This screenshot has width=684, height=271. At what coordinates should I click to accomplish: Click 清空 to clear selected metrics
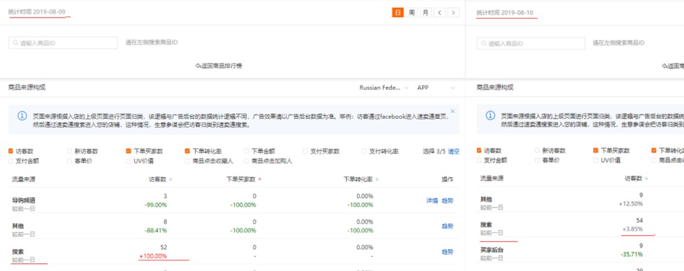point(454,151)
